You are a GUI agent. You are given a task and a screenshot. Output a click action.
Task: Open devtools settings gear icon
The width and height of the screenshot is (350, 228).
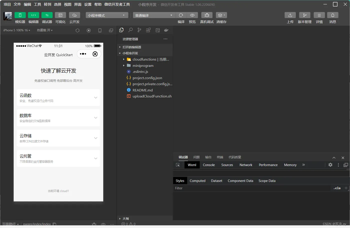[x=330, y=165]
